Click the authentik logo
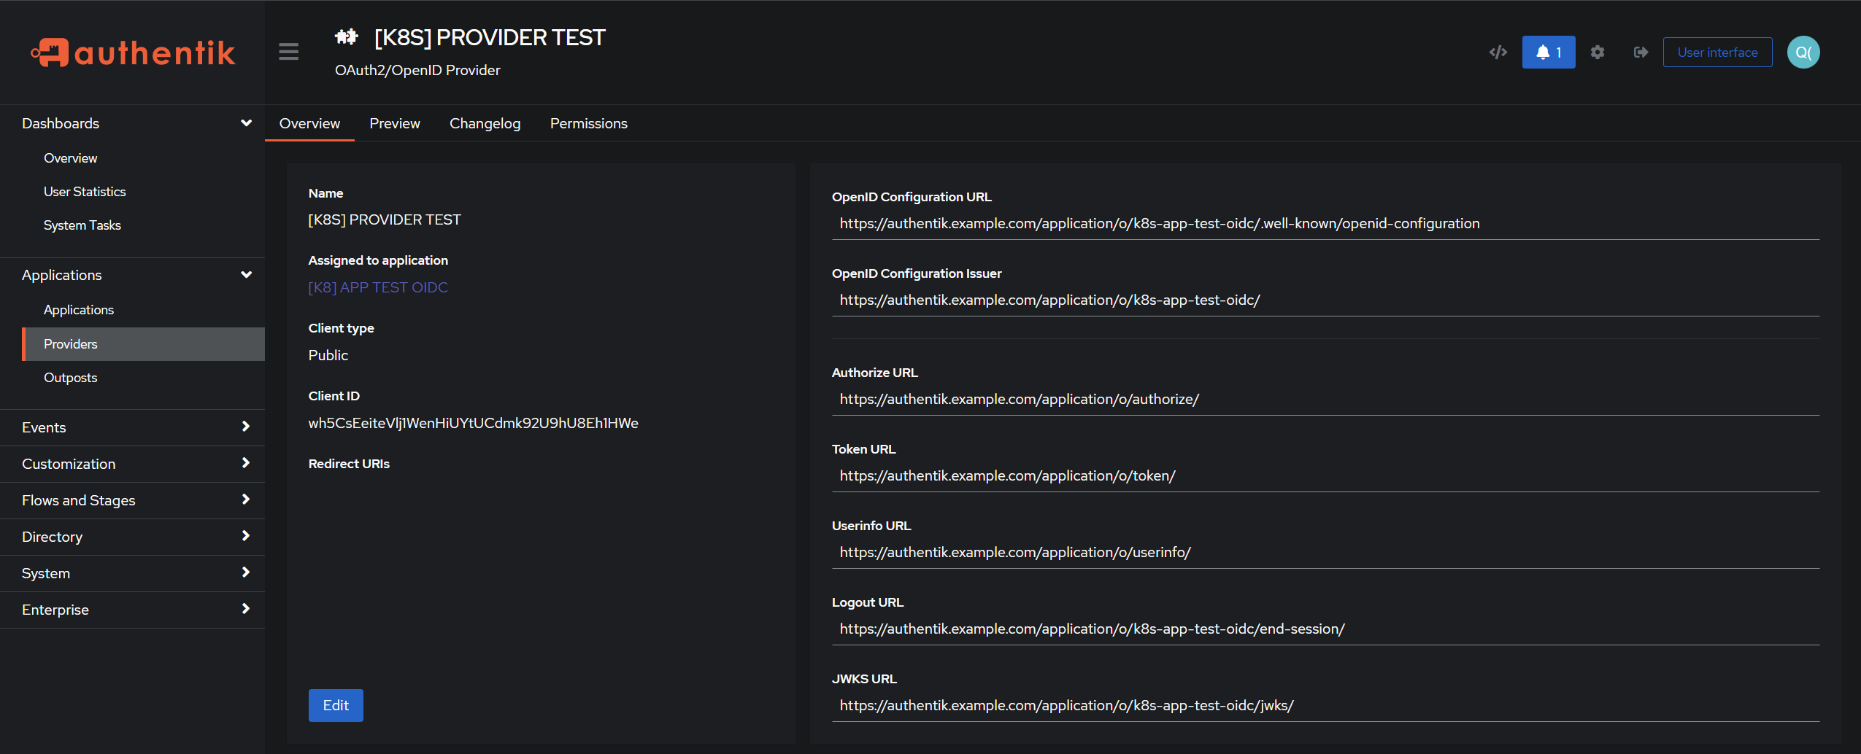 click(133, 53)
